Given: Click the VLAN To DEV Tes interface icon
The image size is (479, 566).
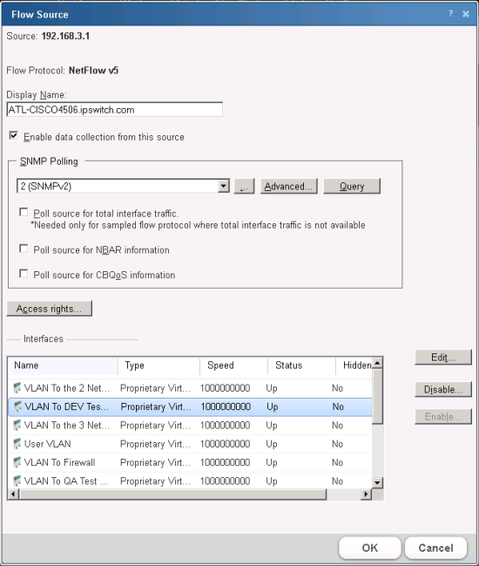Looking at the screenshot, I should tap(17, 406).
